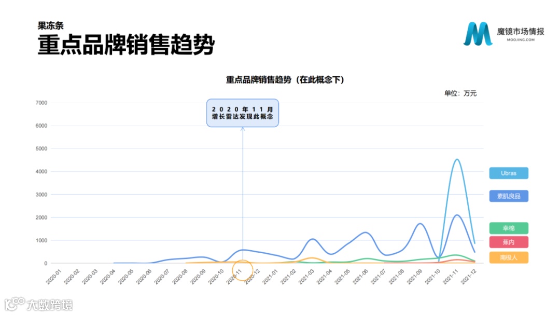Viewport: 560px width, 315px height.
Task: Click the 2020-08 x-axis label
Action: coord(180,277)
